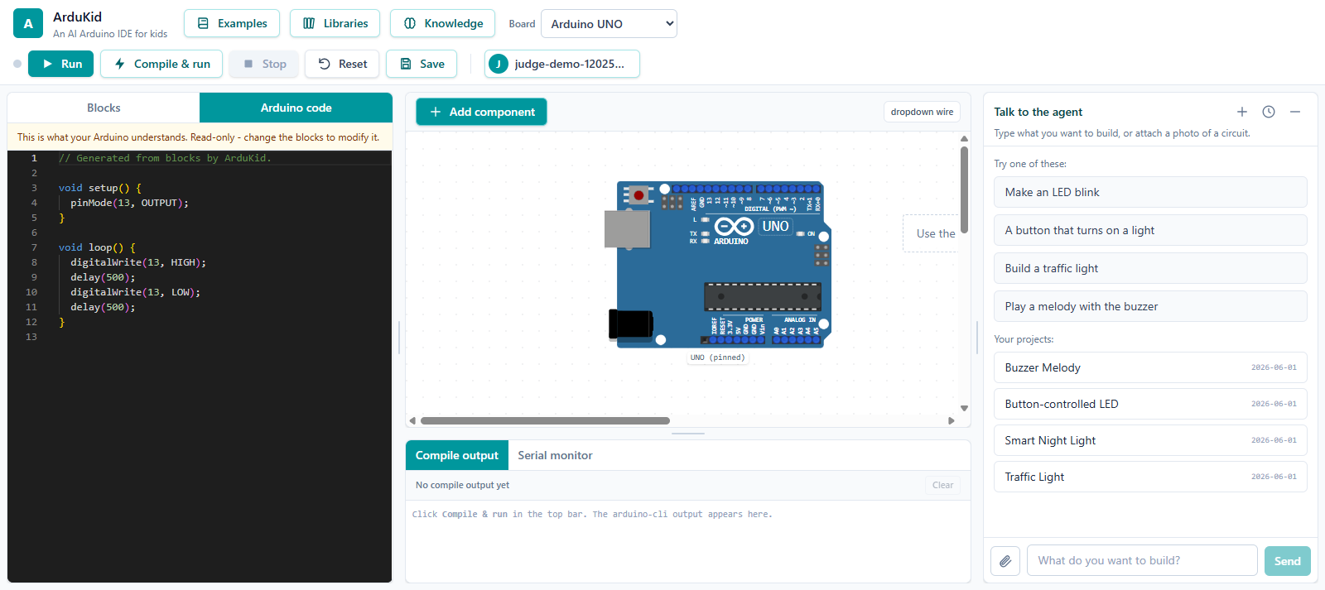Viewport: 1325px width, 590px height.
Task: Click the status dot beside Run
Action: (17, 64)
